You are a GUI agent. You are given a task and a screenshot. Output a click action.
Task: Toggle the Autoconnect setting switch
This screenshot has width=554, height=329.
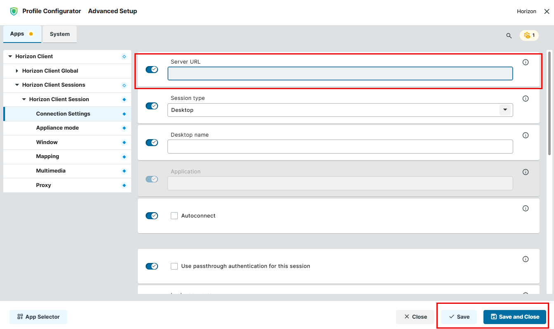[152, 216]
